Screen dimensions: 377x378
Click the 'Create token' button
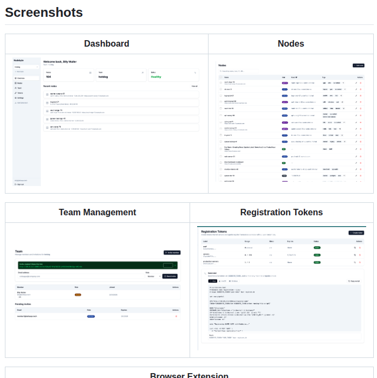tap(356, 233)
